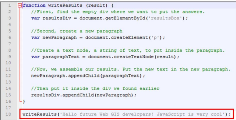
Task: Click line number 6 in gutter
Action: pos(9,37)
